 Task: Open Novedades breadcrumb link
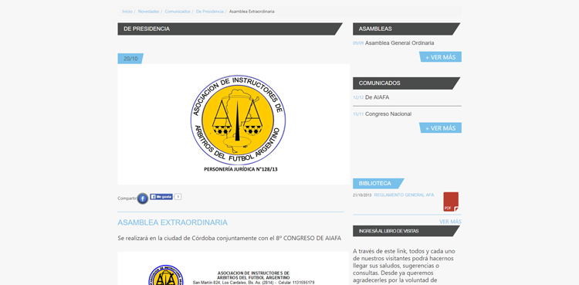click(148, 12)
